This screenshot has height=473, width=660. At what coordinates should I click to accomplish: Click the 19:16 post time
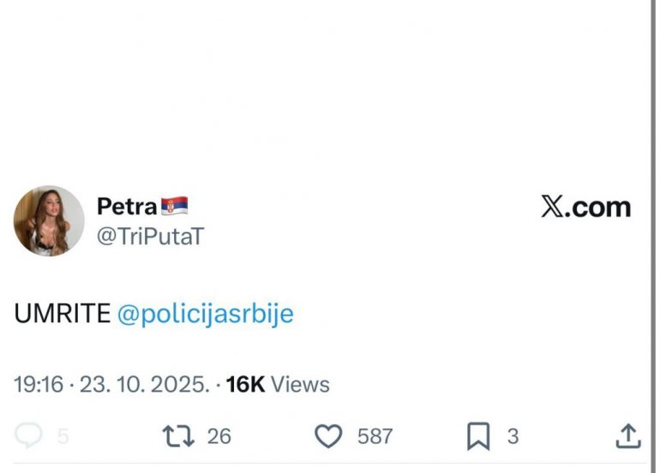click(x=39, y=384)
